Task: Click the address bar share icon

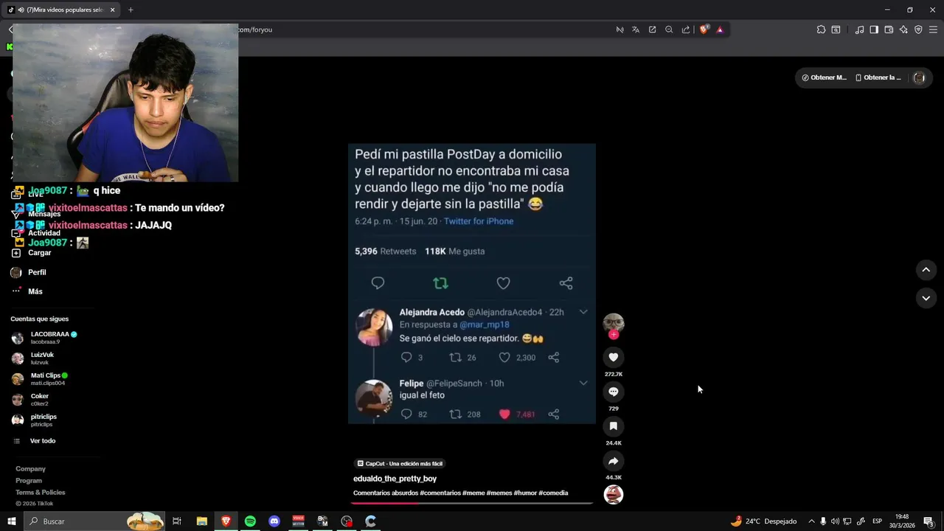Action: tap(686, 29)
